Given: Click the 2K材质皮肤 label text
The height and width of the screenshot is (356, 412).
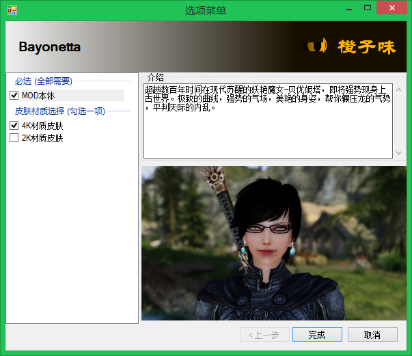Looking at the screenshot, I should pos(42,138).
